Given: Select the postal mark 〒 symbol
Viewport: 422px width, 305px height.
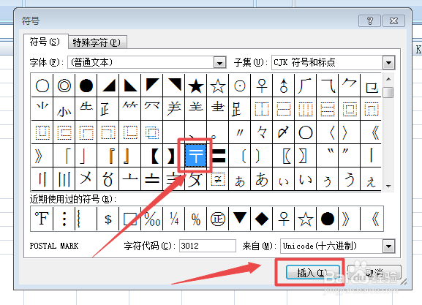Looking at the screenshot, I should tap(196, 156).
